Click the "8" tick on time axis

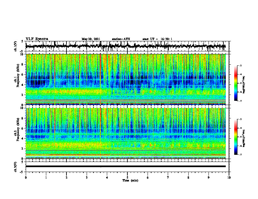click(188, 178)
